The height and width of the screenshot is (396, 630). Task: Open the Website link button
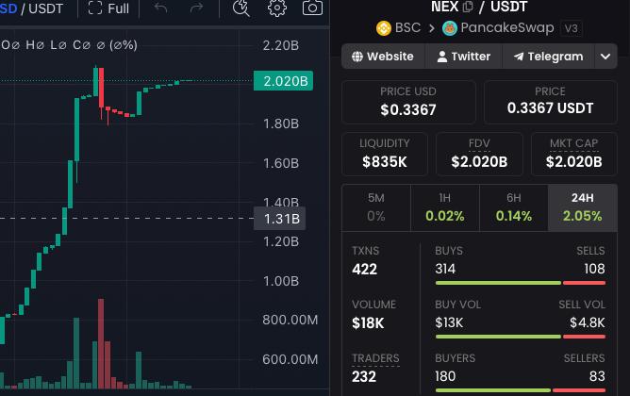point(383,57)
